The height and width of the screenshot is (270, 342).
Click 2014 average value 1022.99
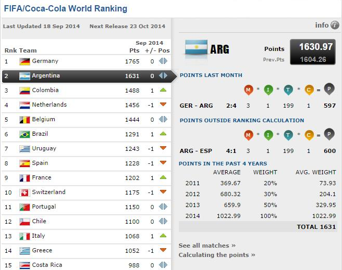[228, 216]
